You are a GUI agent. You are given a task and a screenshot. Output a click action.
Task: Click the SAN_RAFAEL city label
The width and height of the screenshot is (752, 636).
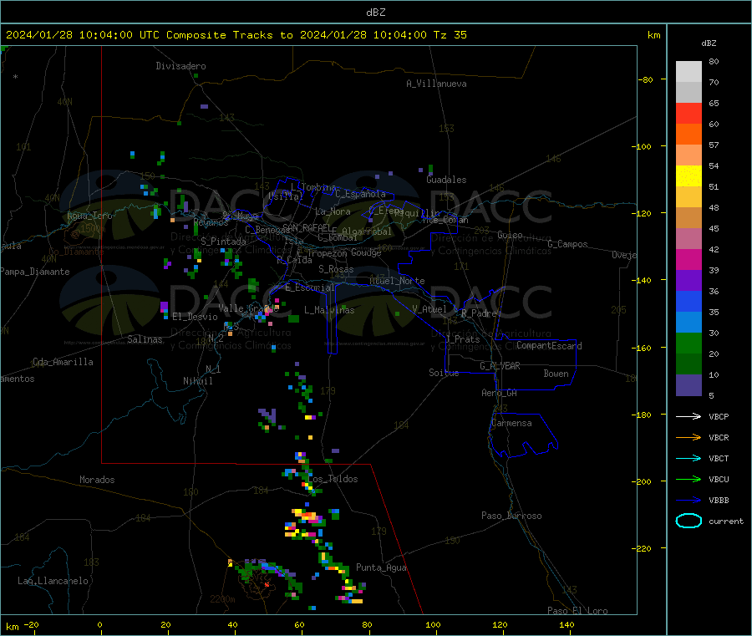click(307, 227)
